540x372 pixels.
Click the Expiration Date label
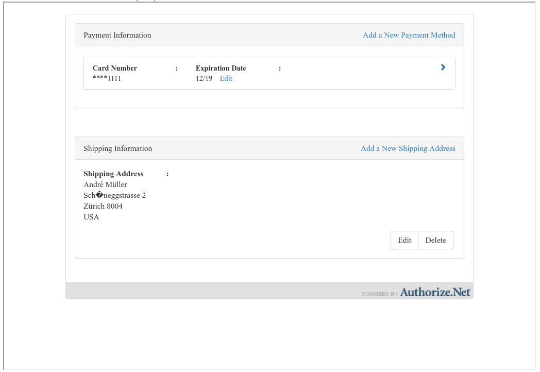pyautogui.click(x=221, y=68)
